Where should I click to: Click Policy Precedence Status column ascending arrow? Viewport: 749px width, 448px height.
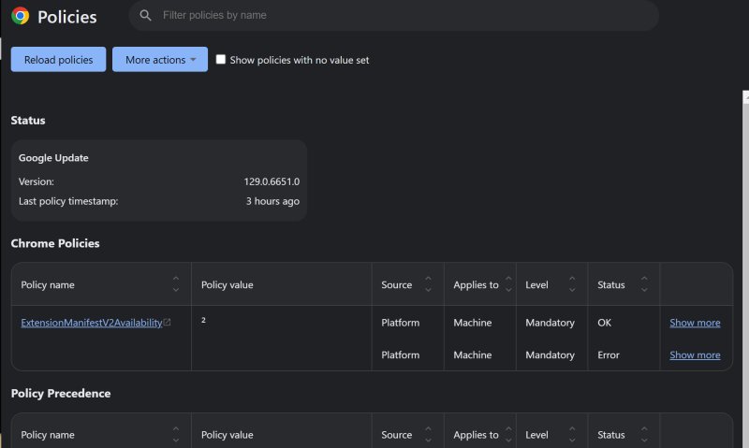(x=644, y=429)
